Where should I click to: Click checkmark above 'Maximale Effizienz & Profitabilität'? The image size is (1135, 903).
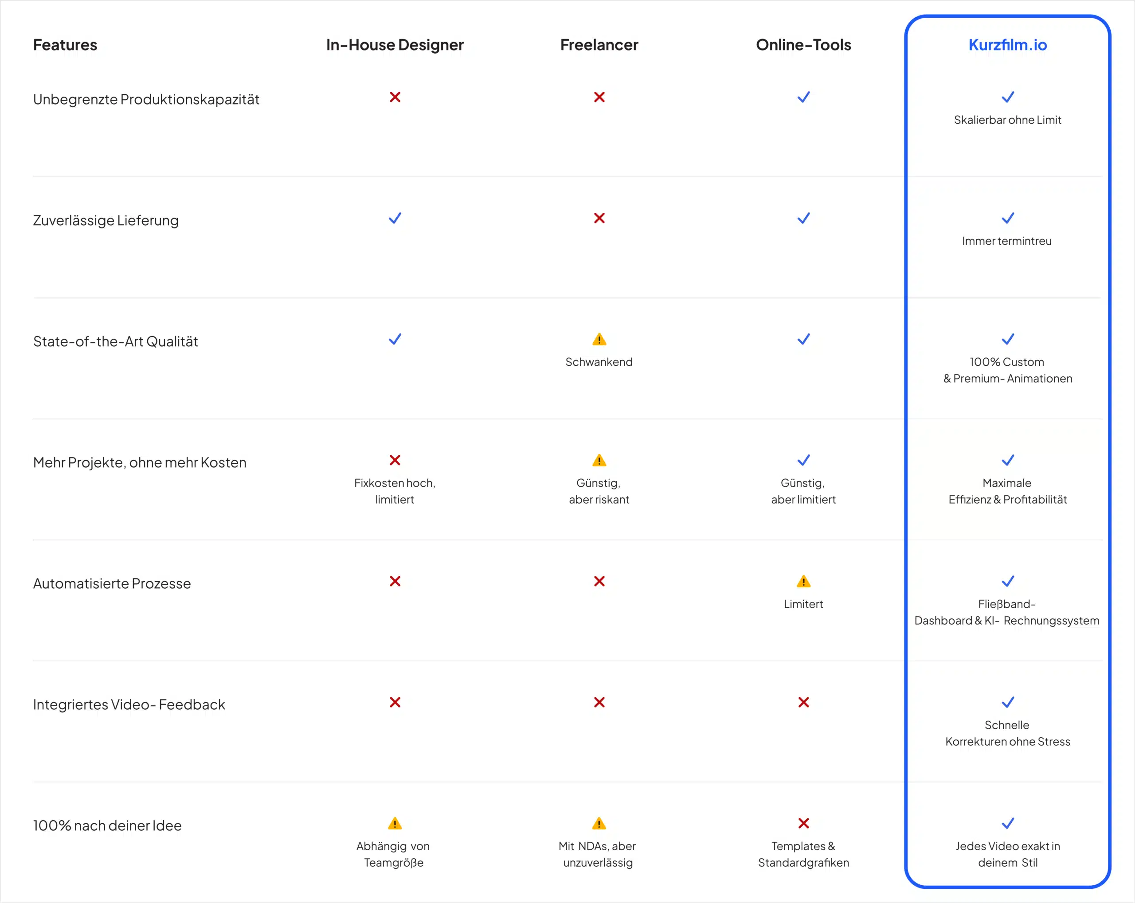tap(1008, 460)
